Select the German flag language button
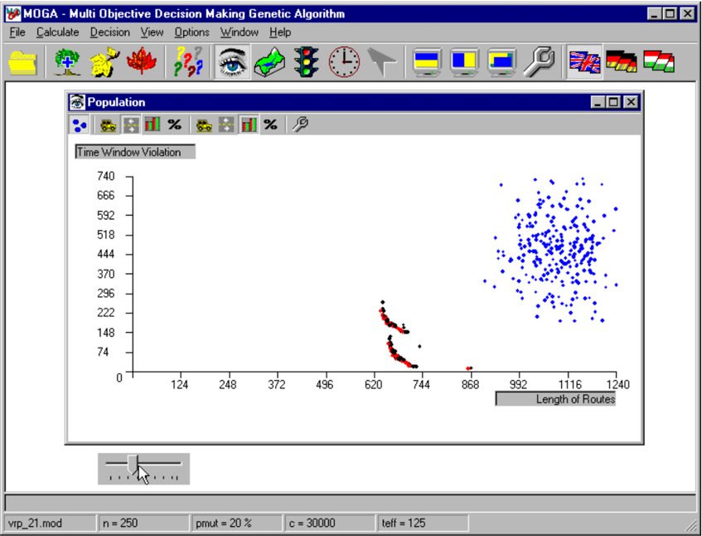Image resolution: width=702 pixels, height=536 pixels. (622, 62)
